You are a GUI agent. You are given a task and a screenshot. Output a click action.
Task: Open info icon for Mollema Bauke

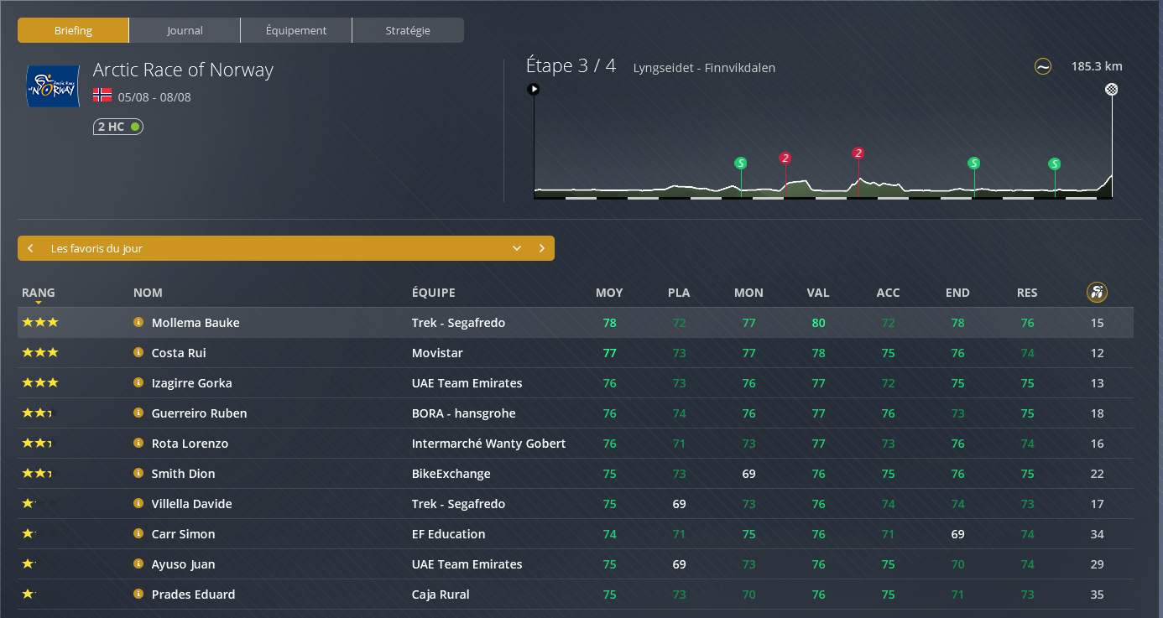click(138, 323)
